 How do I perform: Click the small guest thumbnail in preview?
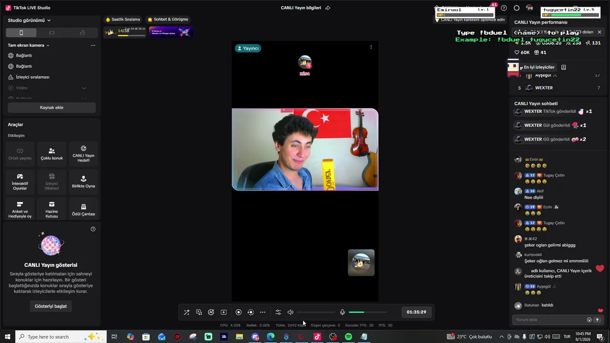pyautogui.click(x=361, y=262)
